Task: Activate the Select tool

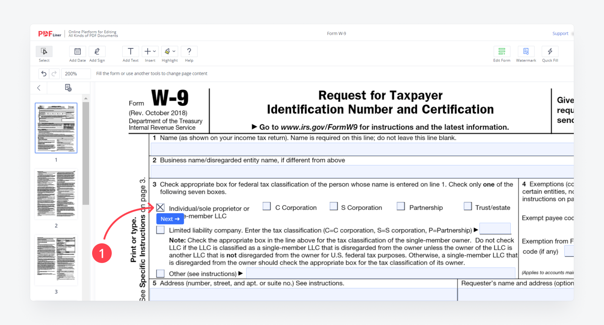Action: (44, 51)
